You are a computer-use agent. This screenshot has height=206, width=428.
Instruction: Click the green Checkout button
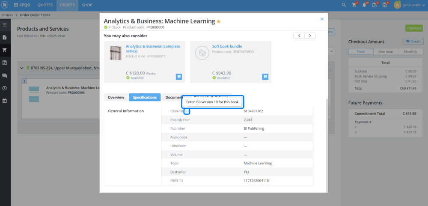(414, 28)
